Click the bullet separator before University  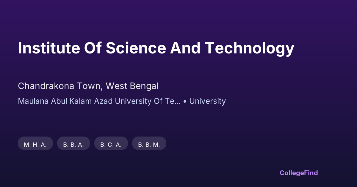[185, 101]
